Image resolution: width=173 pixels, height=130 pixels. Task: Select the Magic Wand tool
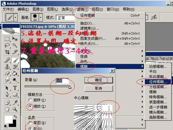point(15,45)
